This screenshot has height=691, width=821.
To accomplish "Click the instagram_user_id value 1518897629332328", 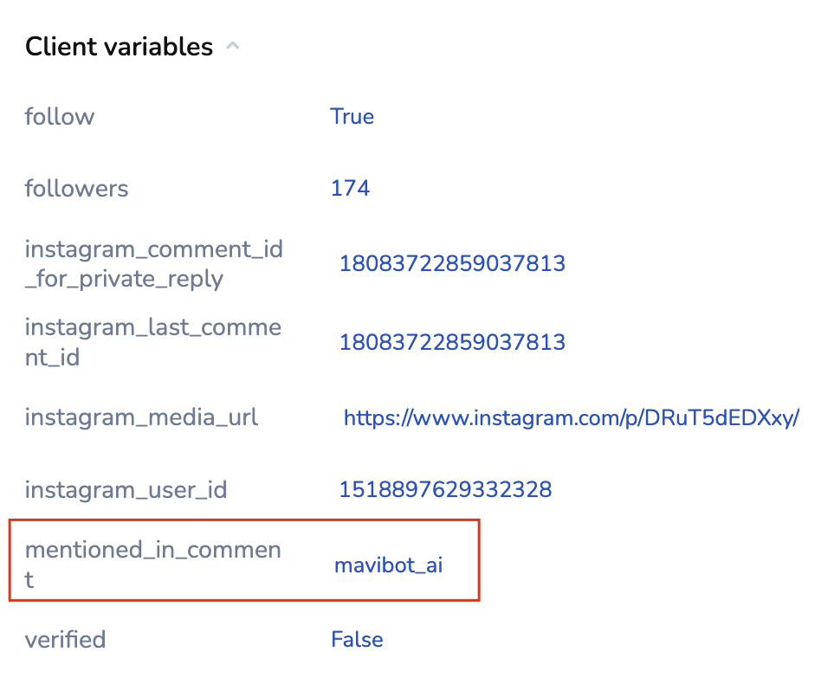I will pyautogui.click(x=445, y=490).
